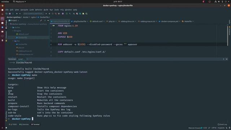Switch to the docker-compose.yml editor tab
The image size is (231, 130).
click(x=170, y=21)
